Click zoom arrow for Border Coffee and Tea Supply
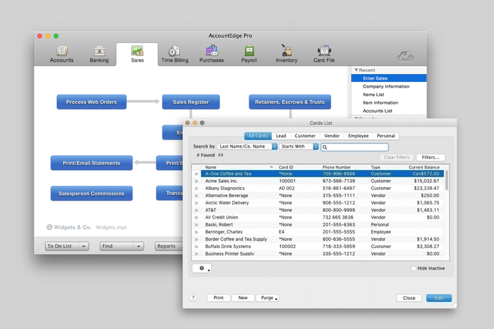494x329 pixels. click(196, 239)
